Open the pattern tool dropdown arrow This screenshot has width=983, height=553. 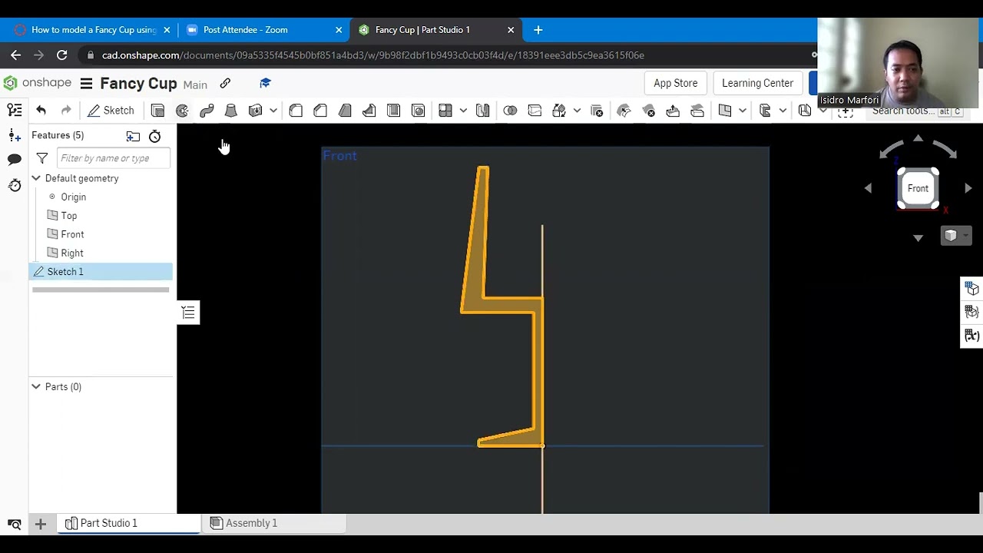click(463, 111)
